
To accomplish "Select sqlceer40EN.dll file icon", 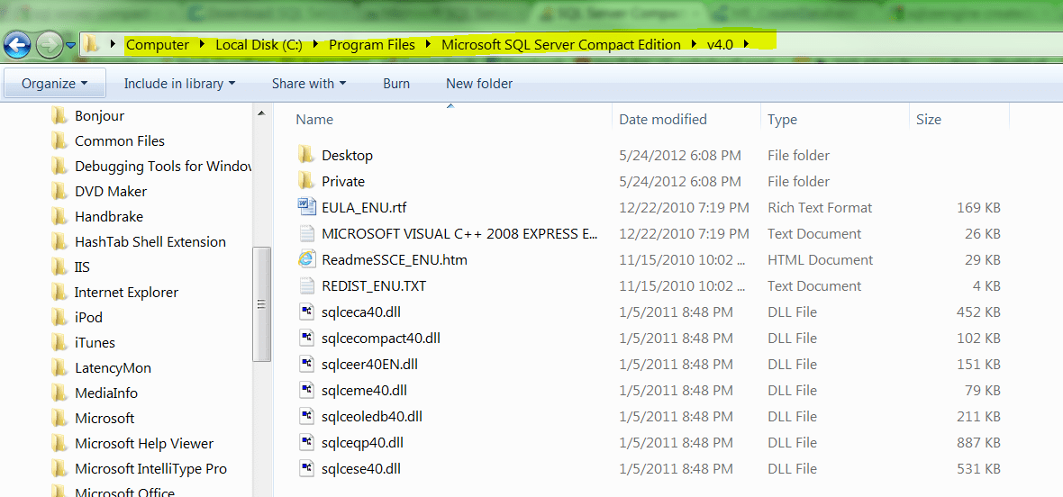I will [307, 364].
